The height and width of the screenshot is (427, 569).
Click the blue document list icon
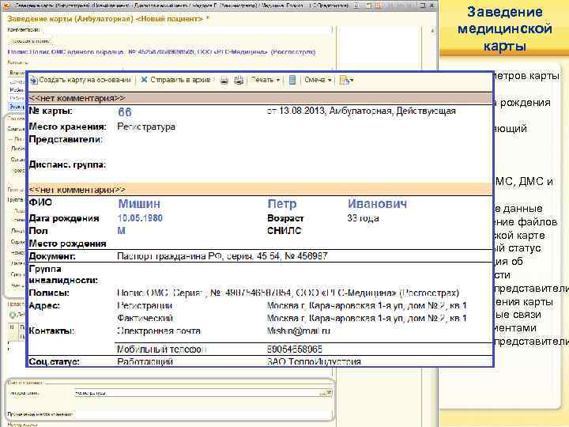pyautogui.click(x=292, y=80)
